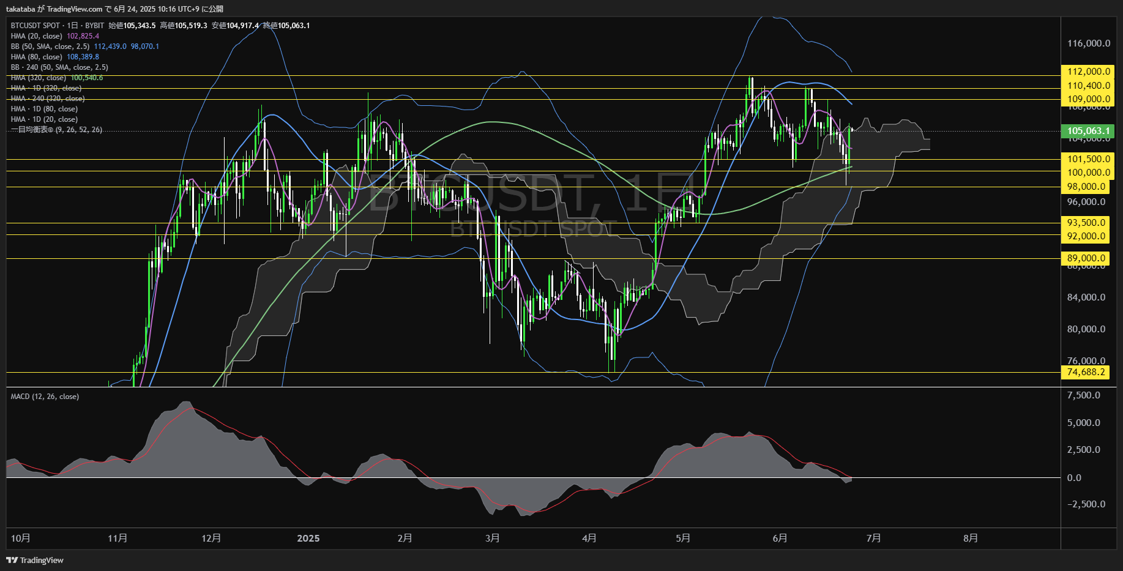Click the TradingView logo at bottom left

pos(35,560)
